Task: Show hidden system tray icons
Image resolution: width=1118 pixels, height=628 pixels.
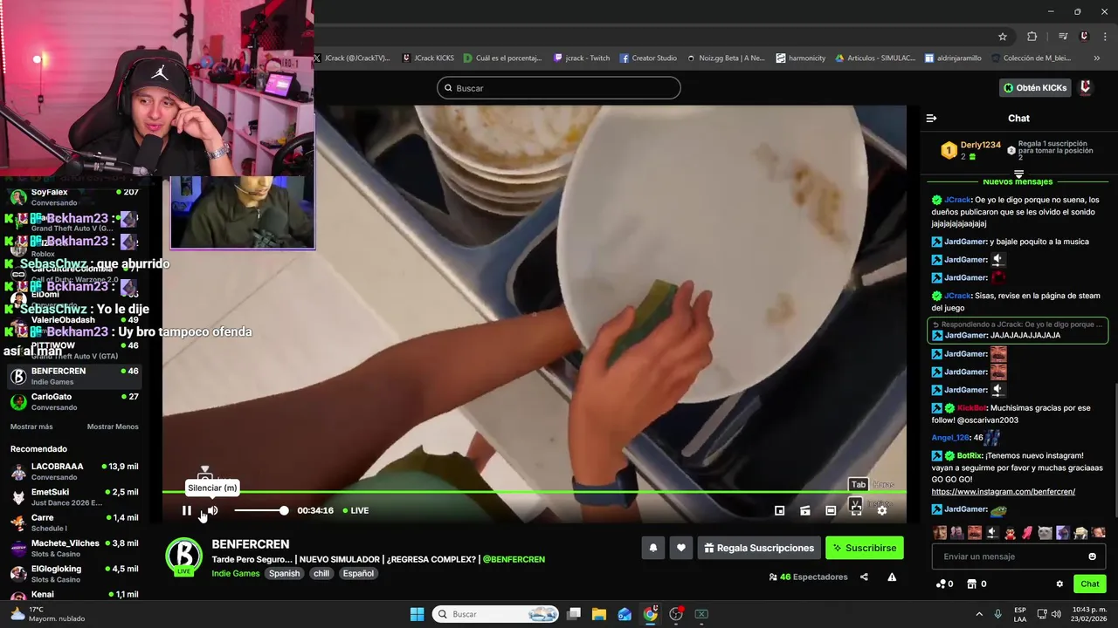Action: (x=979, y=614)
